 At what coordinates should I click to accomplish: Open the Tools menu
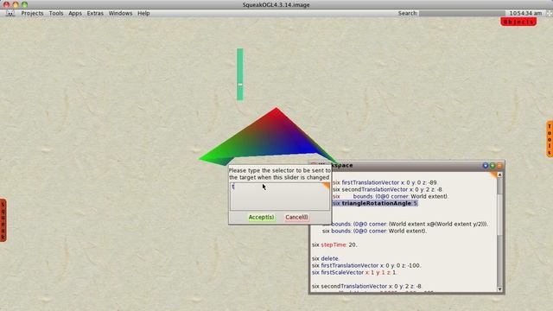56,13
